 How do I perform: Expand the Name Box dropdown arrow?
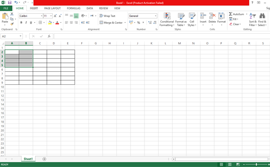pos(21,36)
